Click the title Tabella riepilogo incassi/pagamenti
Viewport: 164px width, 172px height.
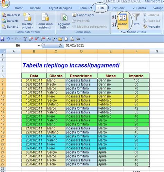(71, 65)
